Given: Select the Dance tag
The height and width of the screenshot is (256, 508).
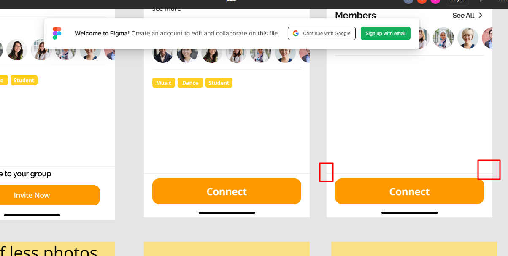Looking at the screenshot, I should tap(190, 83).
